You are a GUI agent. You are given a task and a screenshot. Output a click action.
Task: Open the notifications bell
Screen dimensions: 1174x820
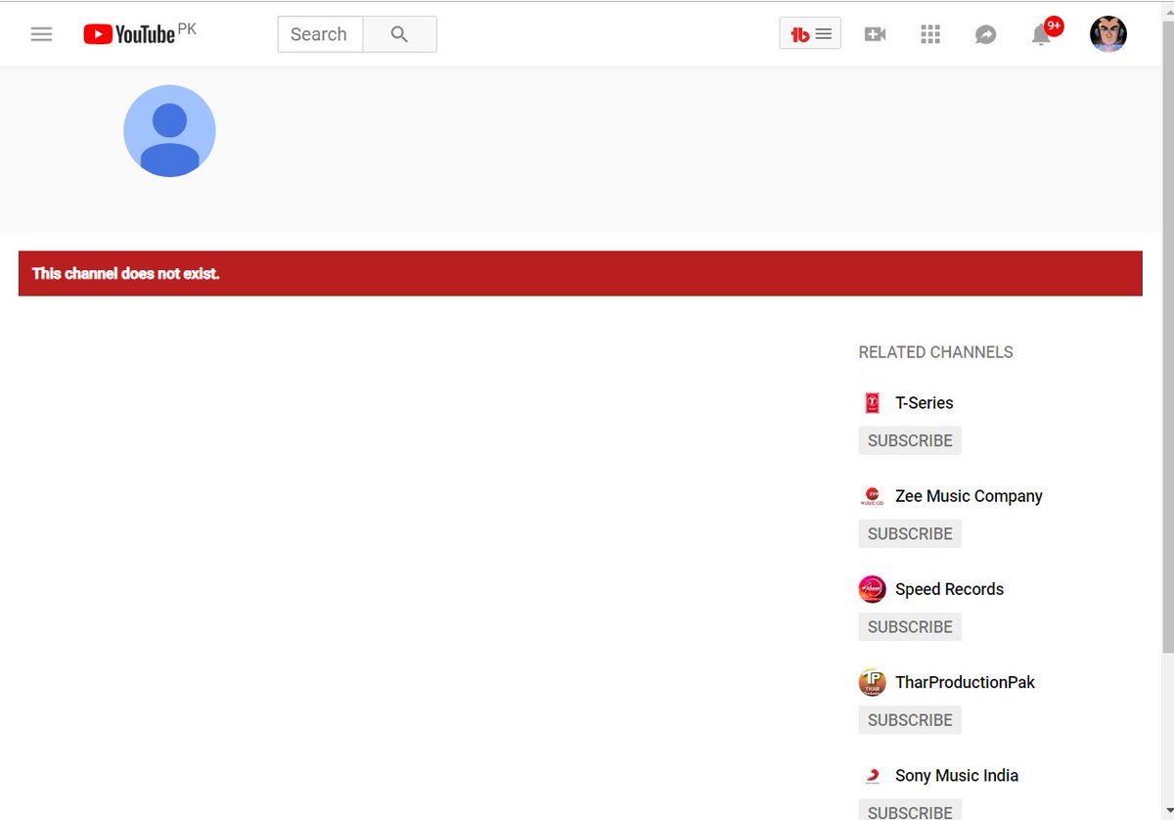1043,33
